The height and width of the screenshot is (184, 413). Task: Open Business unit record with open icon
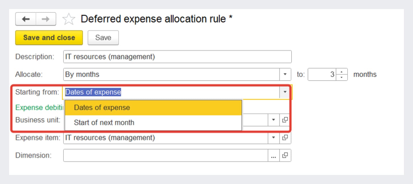point(285,120)
